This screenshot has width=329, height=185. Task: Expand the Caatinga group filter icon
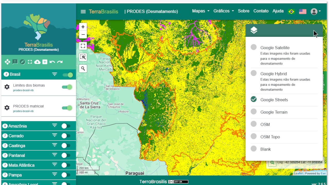click(54, 145)
